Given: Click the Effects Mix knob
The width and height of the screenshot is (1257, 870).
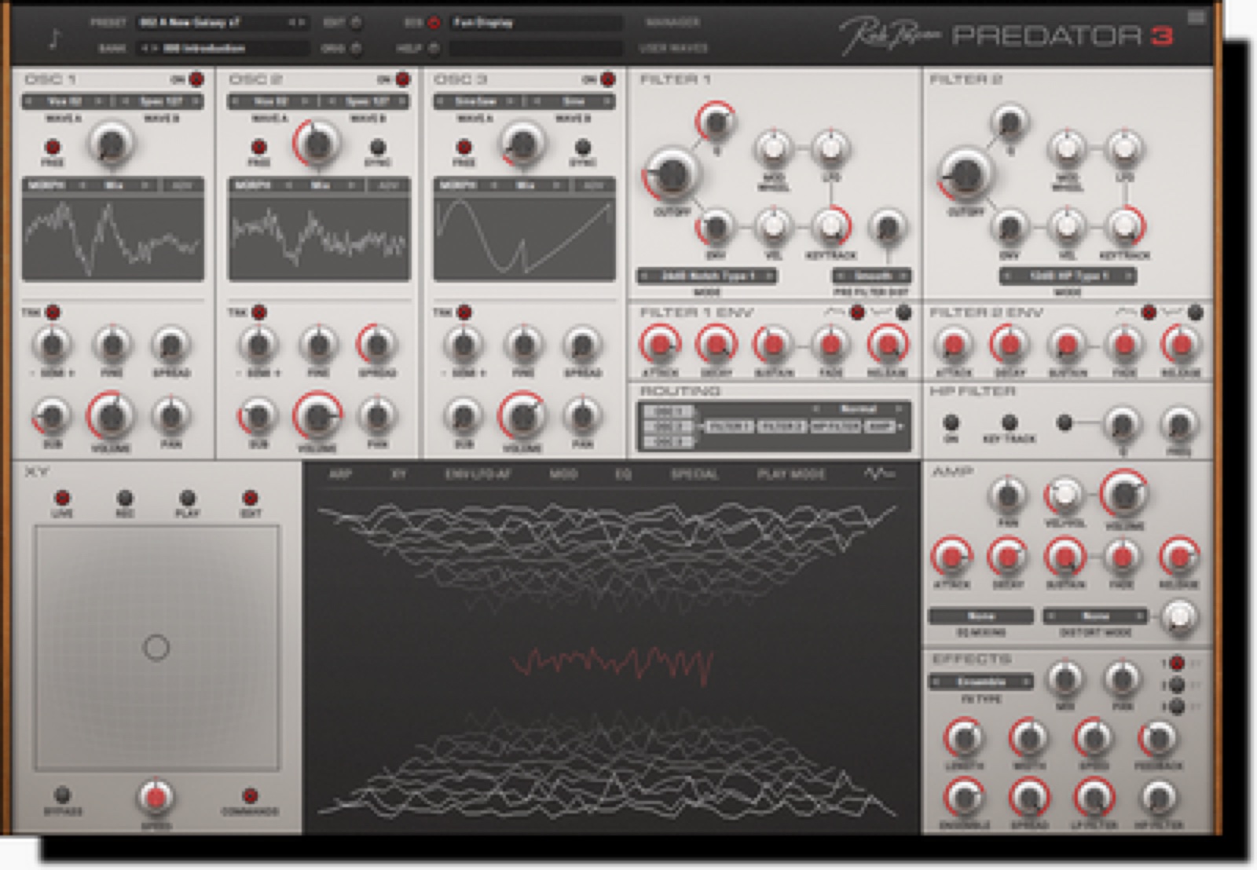Looking at the screenshot, I should [x=1065, y=678].
